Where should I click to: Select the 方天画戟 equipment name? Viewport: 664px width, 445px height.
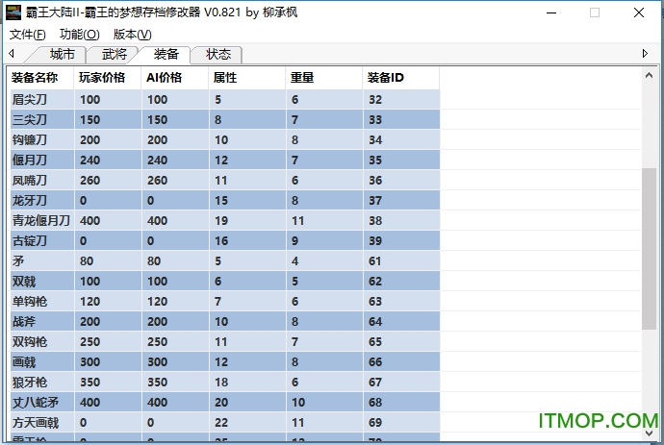36,423
